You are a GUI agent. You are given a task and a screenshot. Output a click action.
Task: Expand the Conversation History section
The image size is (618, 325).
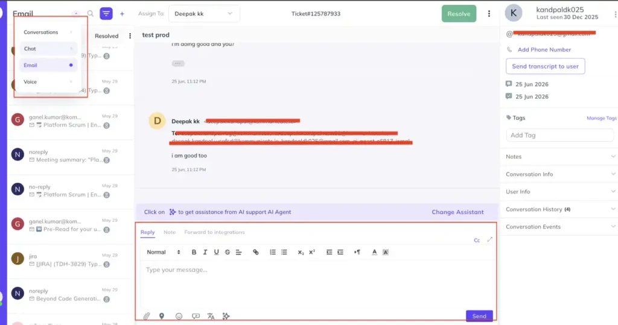(x=561, y=209)
